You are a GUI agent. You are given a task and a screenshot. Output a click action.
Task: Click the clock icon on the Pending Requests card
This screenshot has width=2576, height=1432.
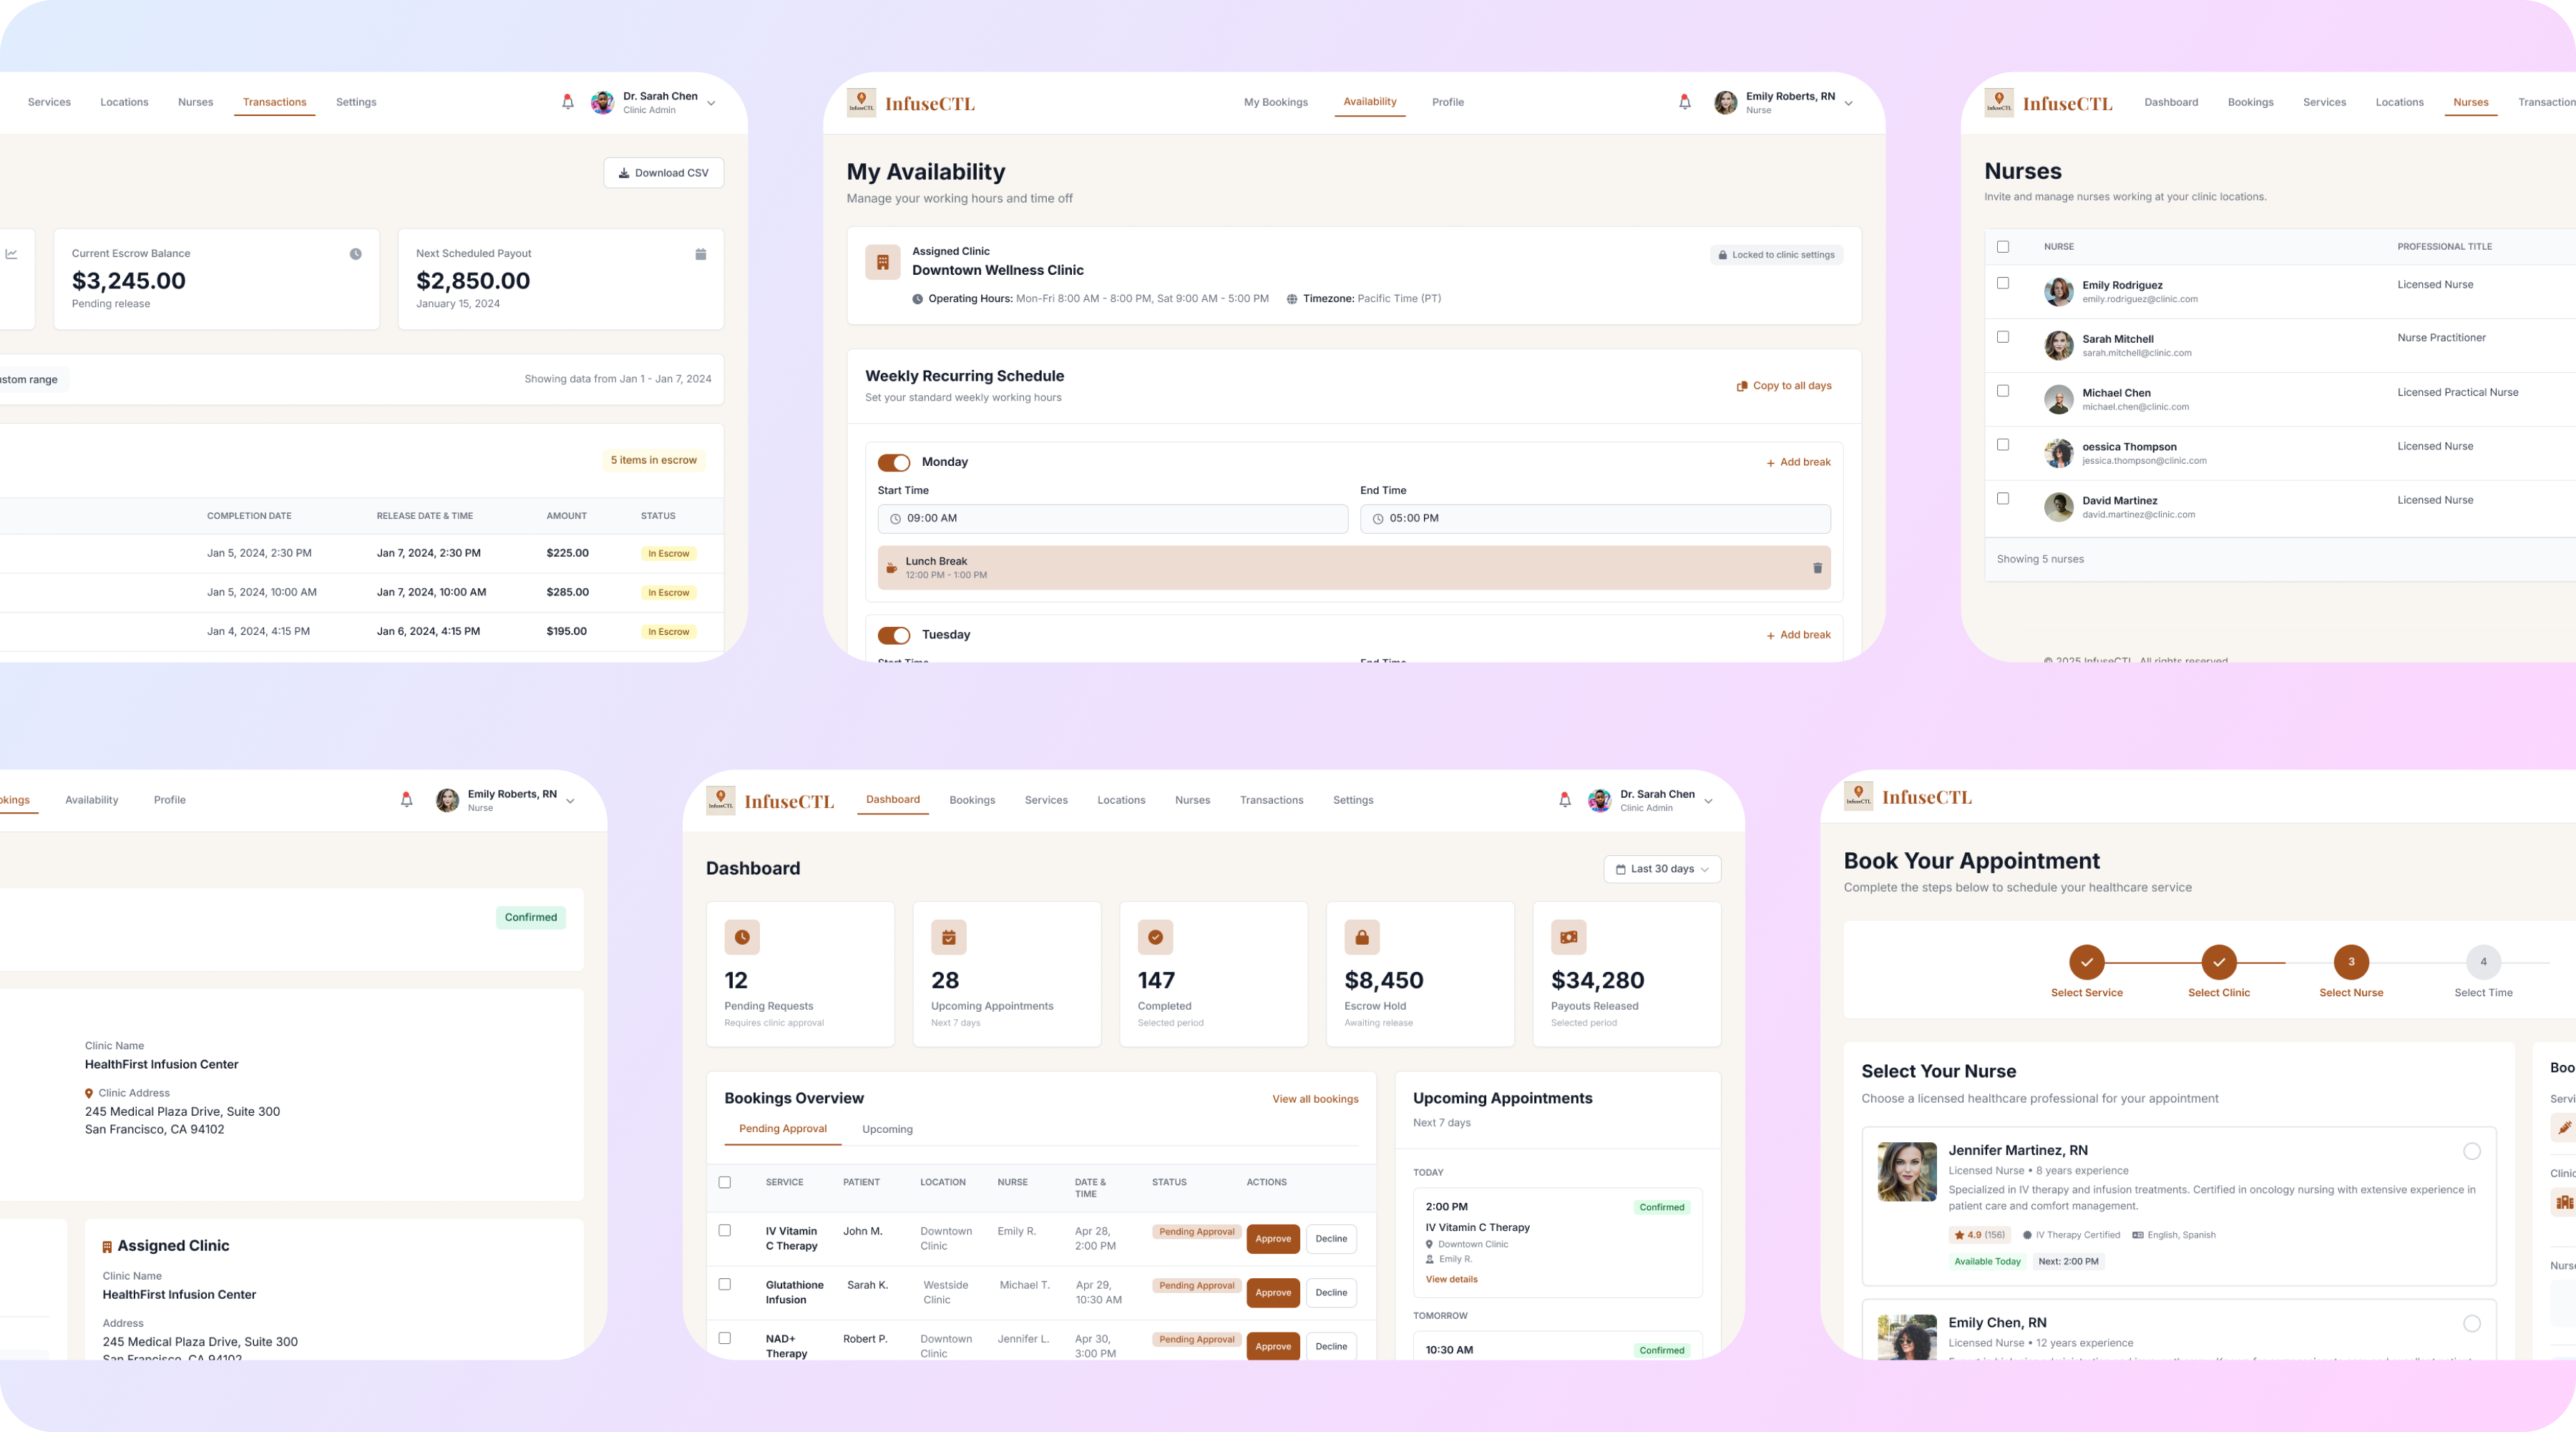click(x=742, y=937)
